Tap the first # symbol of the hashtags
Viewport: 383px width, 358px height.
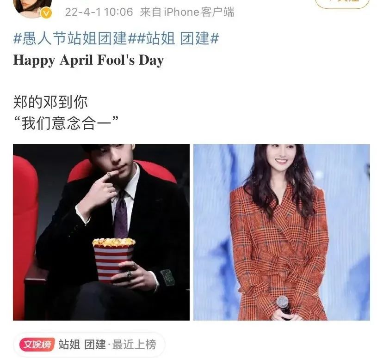pos(17,38)
